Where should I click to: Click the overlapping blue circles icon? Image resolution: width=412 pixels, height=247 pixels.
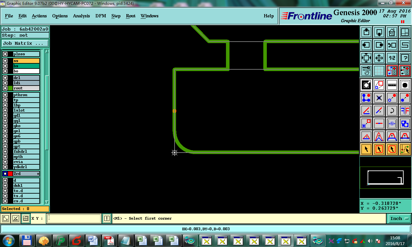tap(405, 123)
